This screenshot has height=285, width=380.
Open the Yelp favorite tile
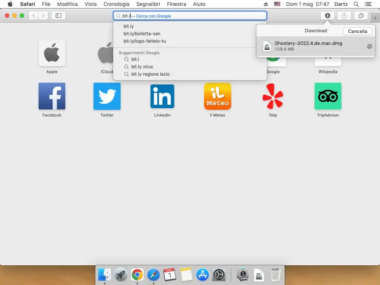(x=273, y=96)
